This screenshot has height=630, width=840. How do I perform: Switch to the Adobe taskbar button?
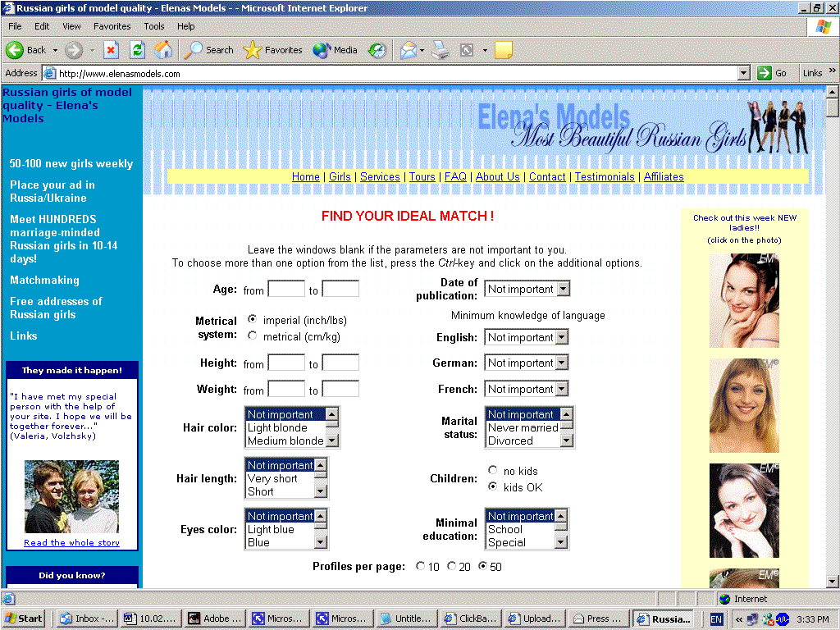(214, 619)
